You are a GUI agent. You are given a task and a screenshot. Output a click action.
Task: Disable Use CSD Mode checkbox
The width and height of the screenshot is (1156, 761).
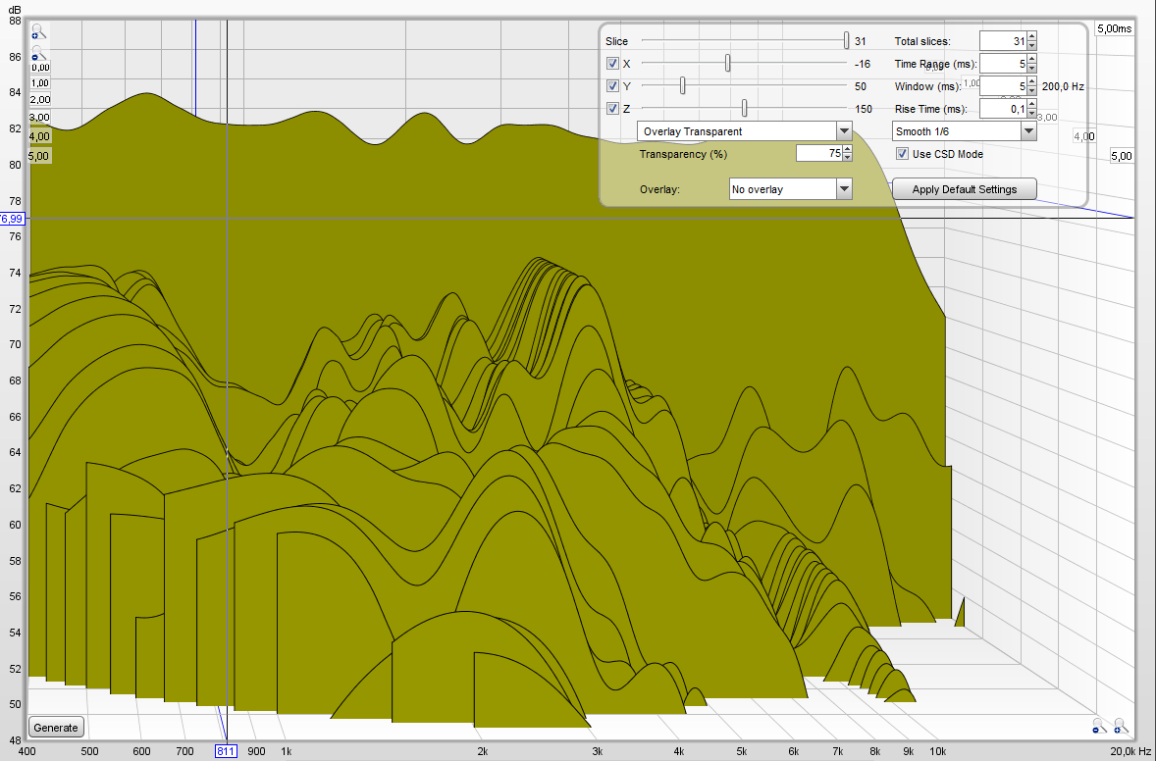point(902,154)
